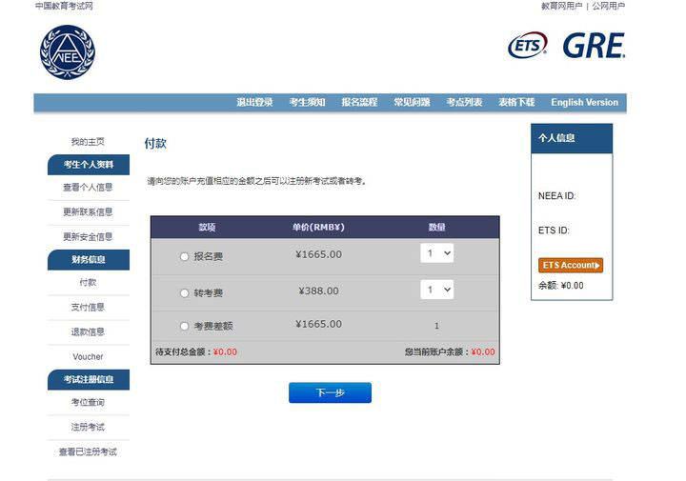Screen dimensions: 686x481
Task: Click the ETS logo in header
Action: [x=527, y=46]
